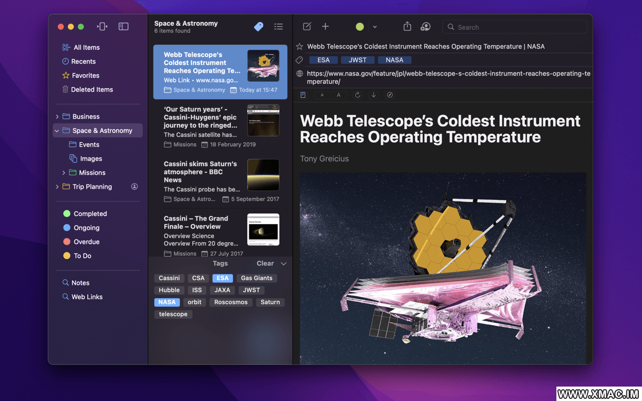Toggle the tag filter icon
Viewport: 642px width, 401px height.
coord(258,27)
